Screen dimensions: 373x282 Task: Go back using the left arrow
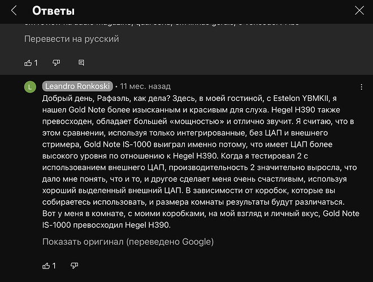[14, 11]
